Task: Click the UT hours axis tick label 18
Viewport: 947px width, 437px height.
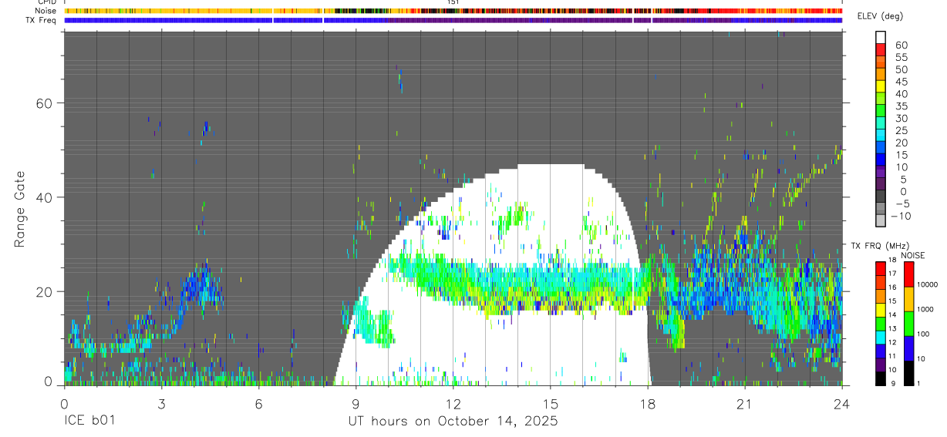Action: click(x=647, y=403)
